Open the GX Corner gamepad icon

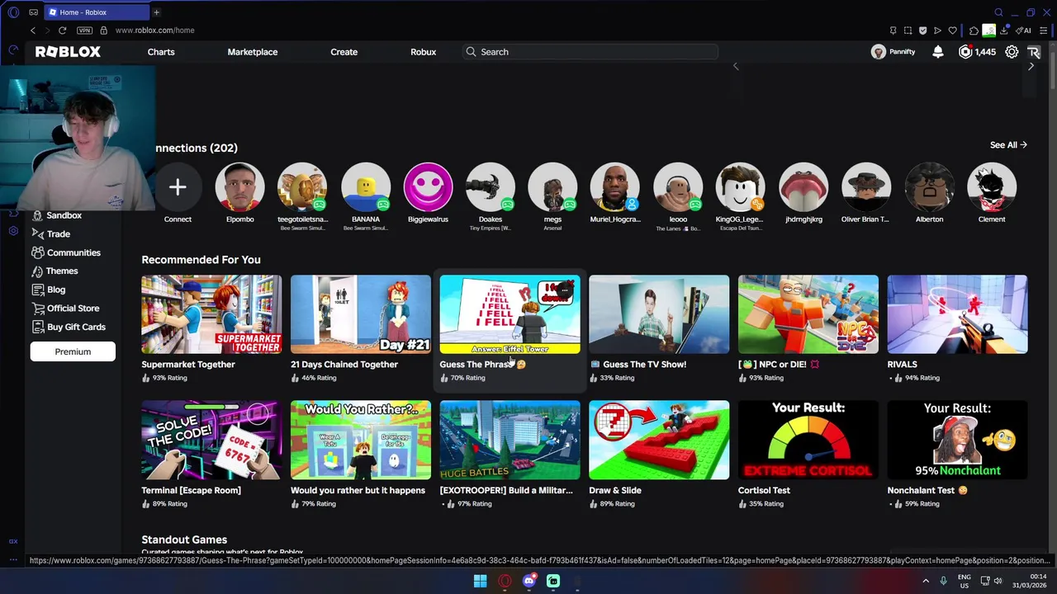click(33, 12)
